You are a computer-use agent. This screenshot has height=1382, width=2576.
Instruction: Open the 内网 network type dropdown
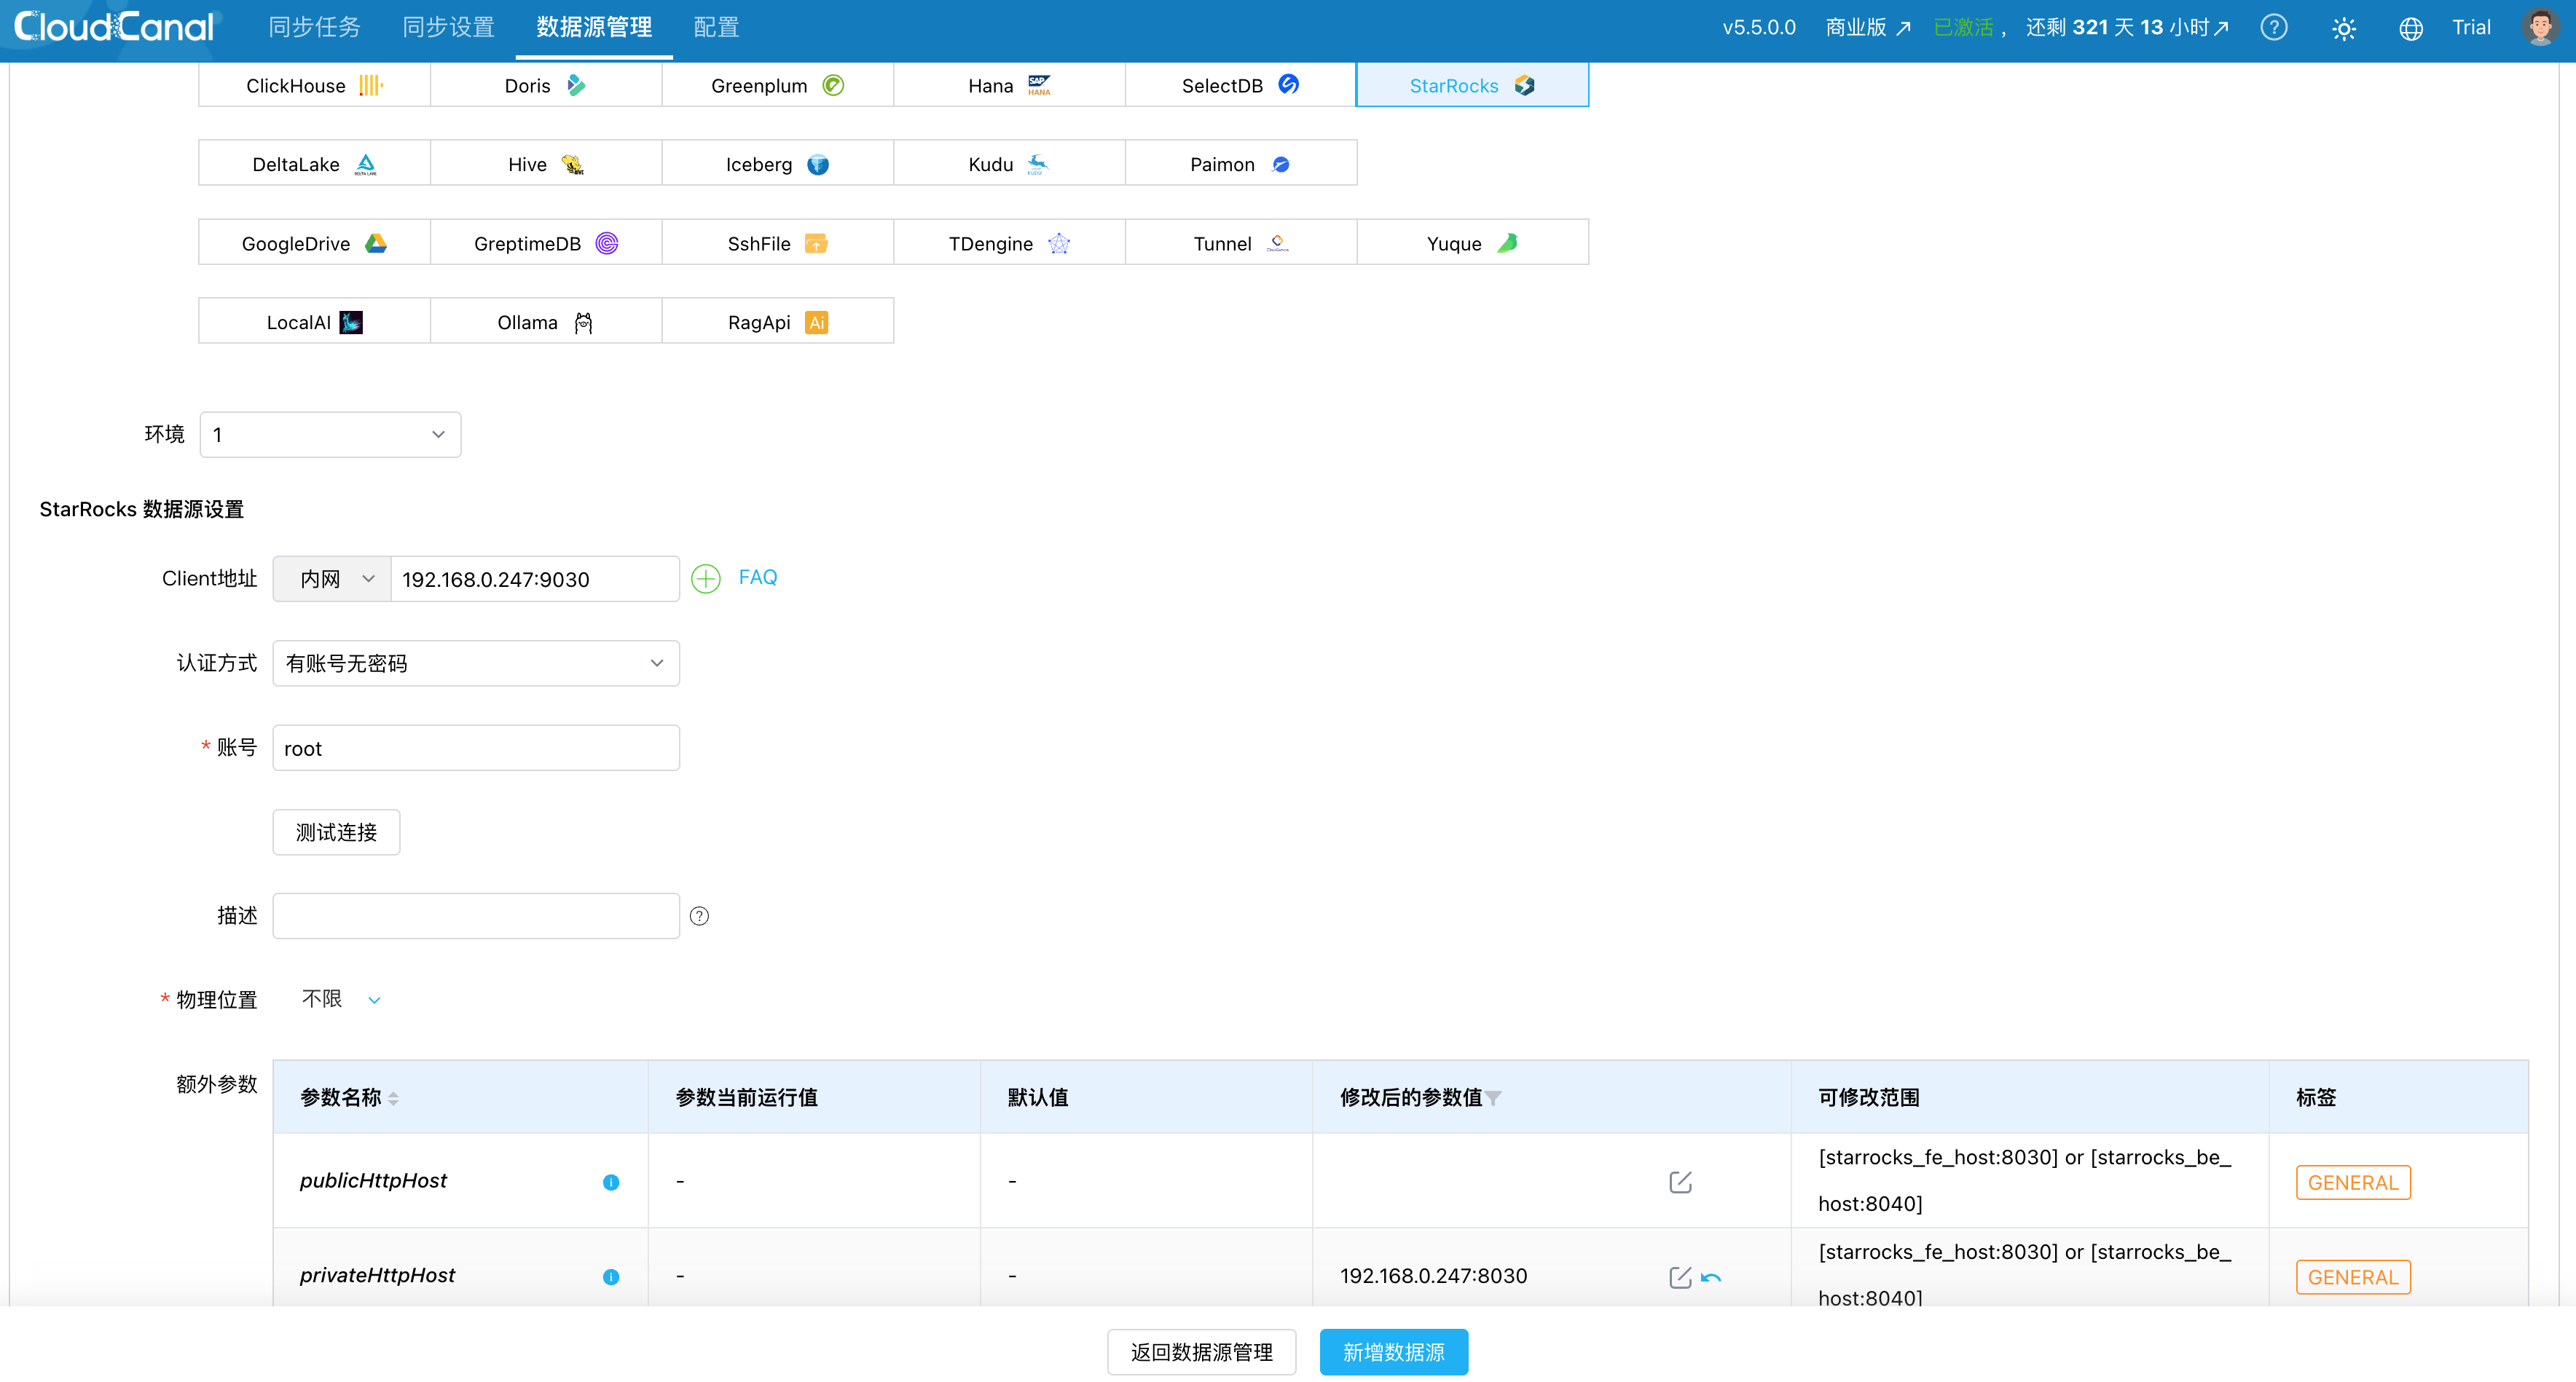click(x=333, y=579)
